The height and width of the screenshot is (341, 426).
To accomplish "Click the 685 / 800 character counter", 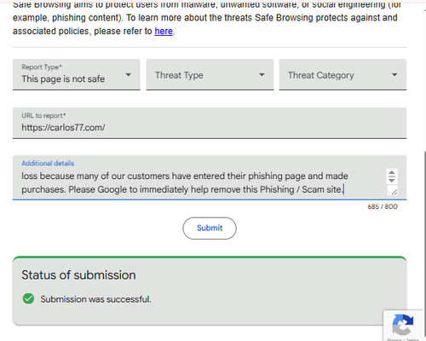I will 383,206.
